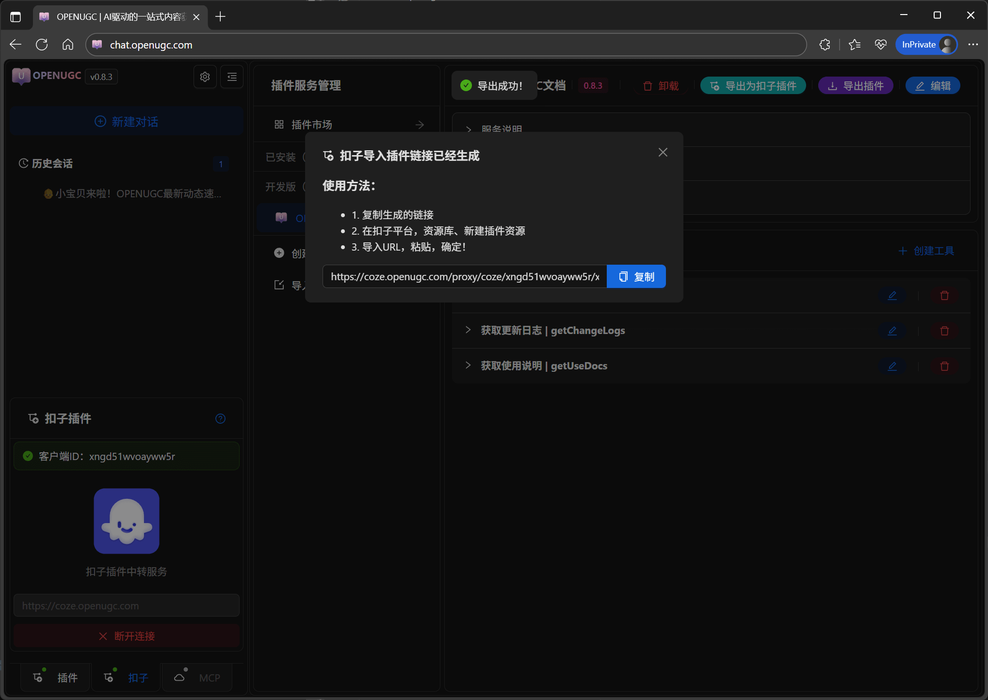Click the 已安装 installed section label
The image size is (988, 700).
click(280, 157)
